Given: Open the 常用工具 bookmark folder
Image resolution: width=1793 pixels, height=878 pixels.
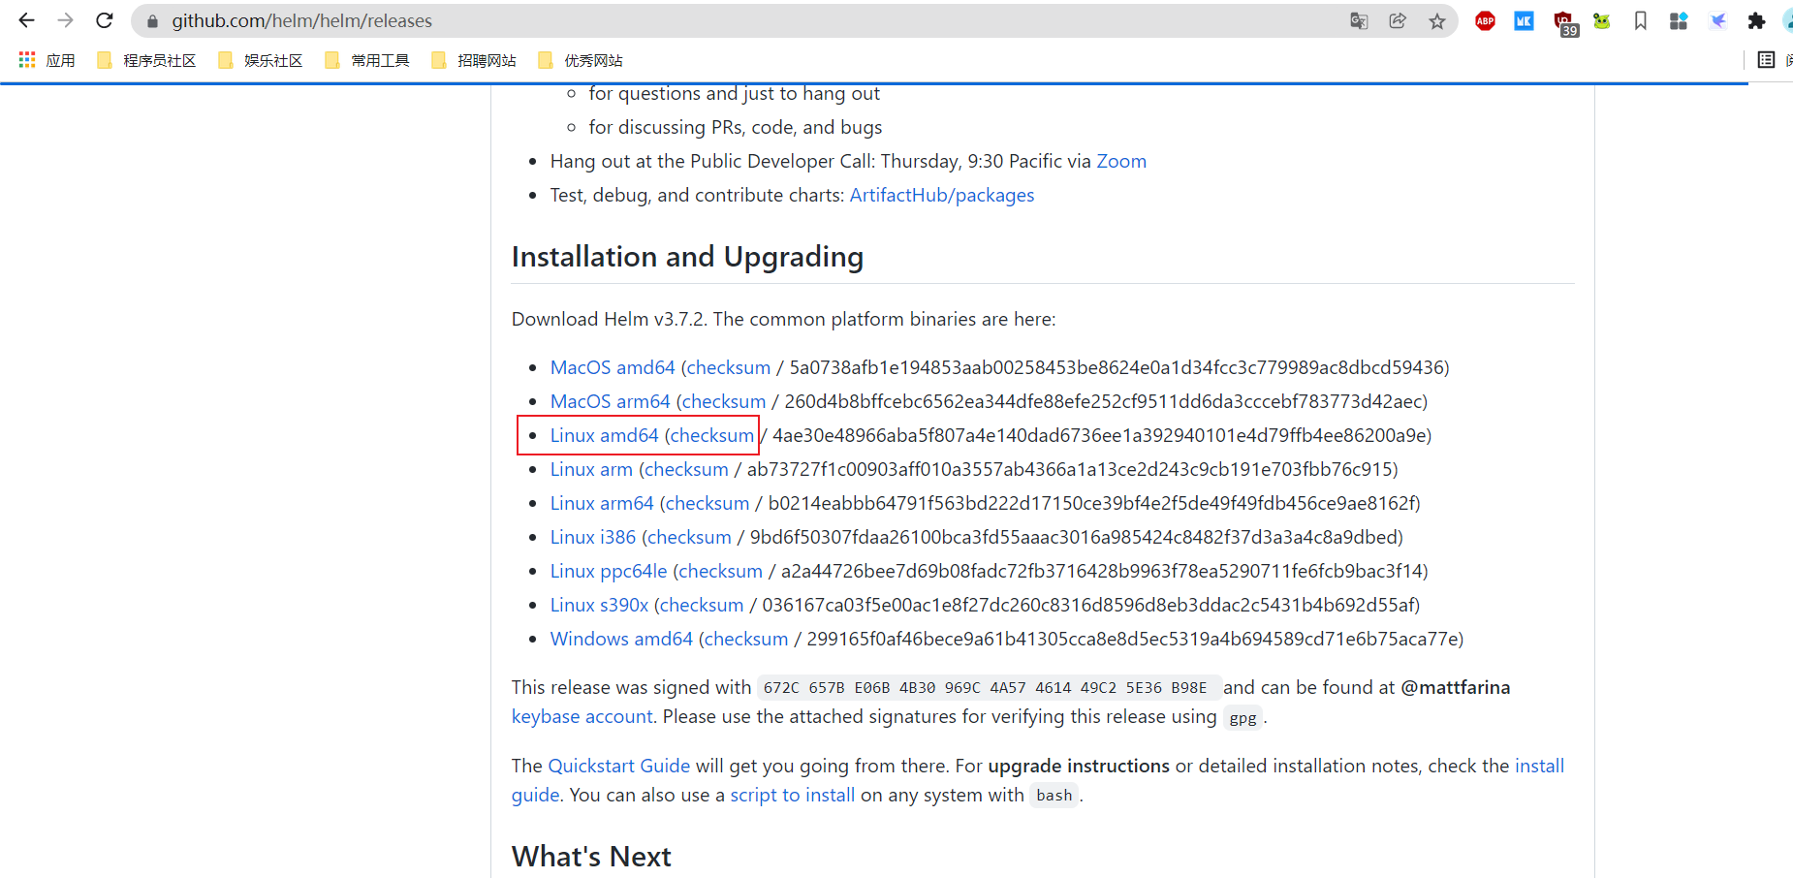Looking at the screenshot, I should tap(367, 60).
